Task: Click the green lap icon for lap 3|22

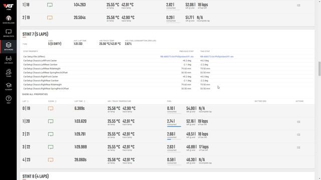Action: click(x=51, y=147)
